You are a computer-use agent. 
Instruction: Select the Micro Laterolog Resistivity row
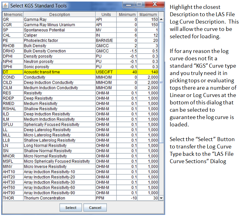[80, 135]
